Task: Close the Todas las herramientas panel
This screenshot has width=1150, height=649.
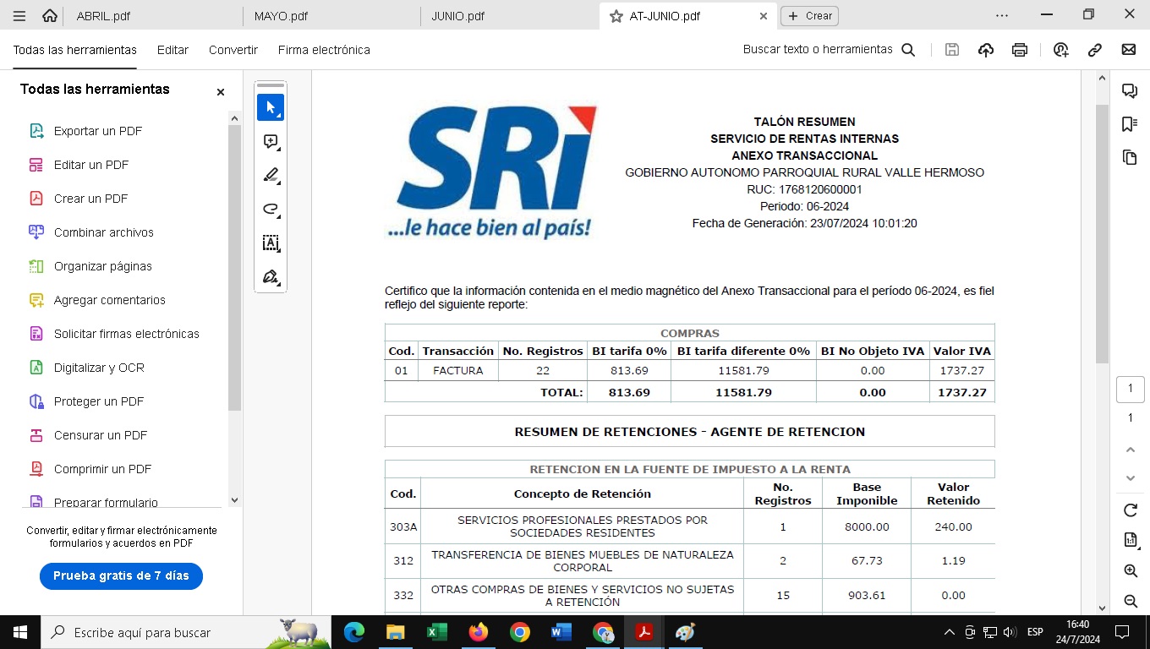Action: 221,92
